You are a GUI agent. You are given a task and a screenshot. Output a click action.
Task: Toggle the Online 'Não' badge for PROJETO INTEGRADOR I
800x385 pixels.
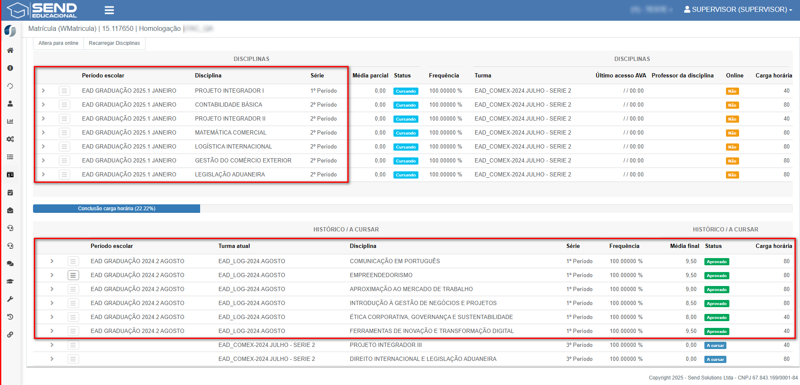[732, 91]
